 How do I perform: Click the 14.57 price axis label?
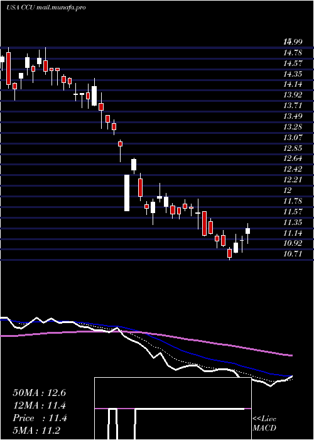[293, 63]
